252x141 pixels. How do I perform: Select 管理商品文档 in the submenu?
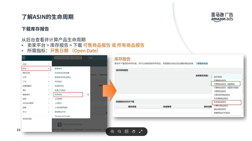(x=60, y=112)
